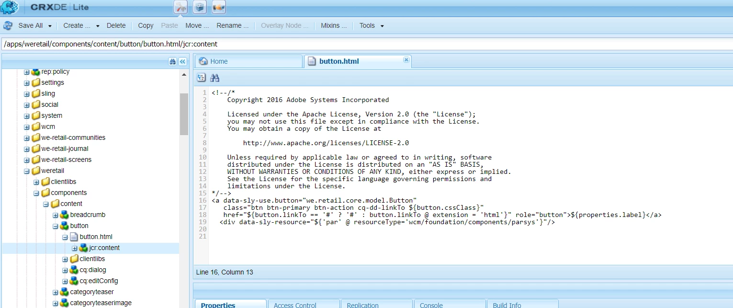Viewport: 733px width, 308px height.
Task: Select the social folder row
Action: [90, 104]
